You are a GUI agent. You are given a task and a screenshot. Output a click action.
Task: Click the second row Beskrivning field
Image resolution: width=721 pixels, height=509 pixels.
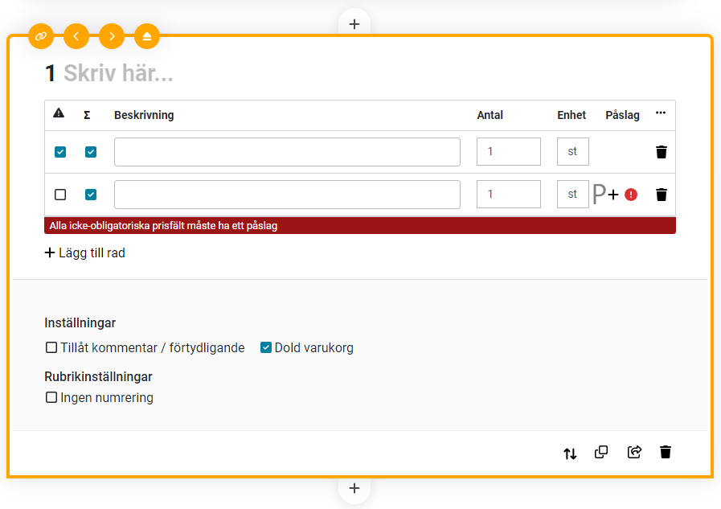288,195
